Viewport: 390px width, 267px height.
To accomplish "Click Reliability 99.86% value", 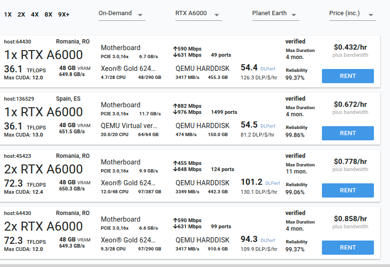I will pos(295,135).
